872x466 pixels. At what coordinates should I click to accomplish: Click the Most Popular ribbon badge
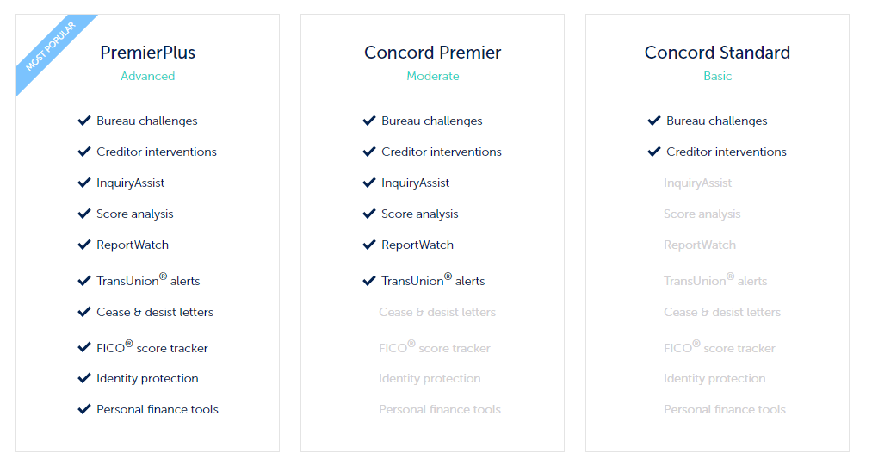[50, 47]
